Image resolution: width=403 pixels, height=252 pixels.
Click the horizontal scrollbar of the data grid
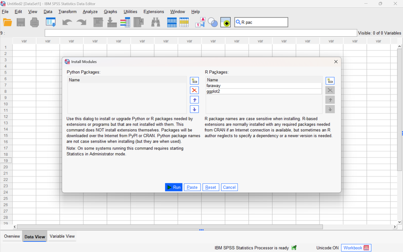(170, 227)
